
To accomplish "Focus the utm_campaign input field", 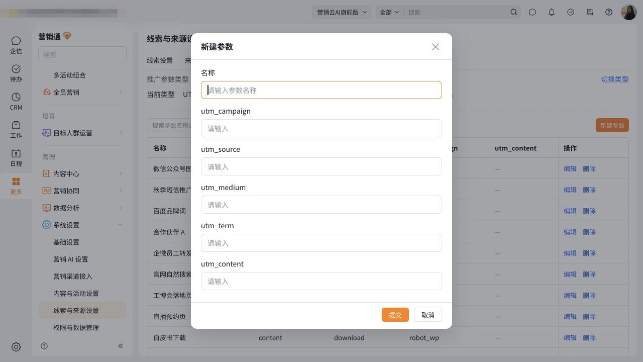I will coord(321,128).
